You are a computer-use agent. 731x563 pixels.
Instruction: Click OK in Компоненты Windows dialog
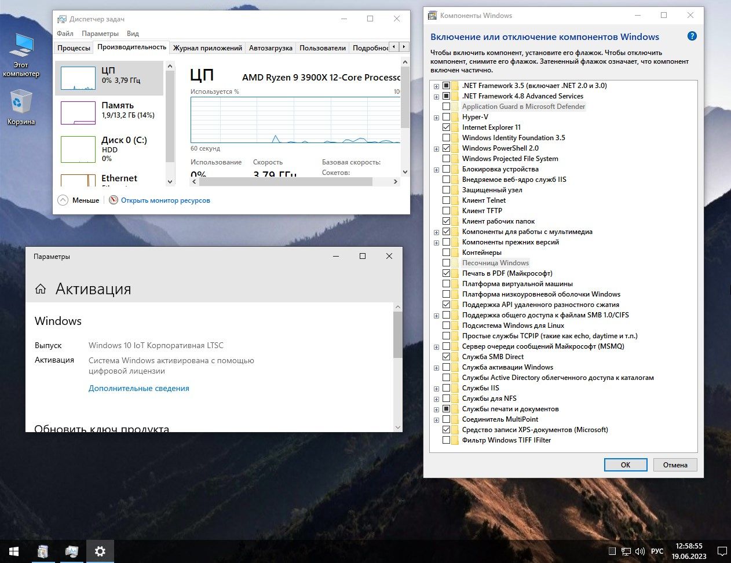click(626, 465)
